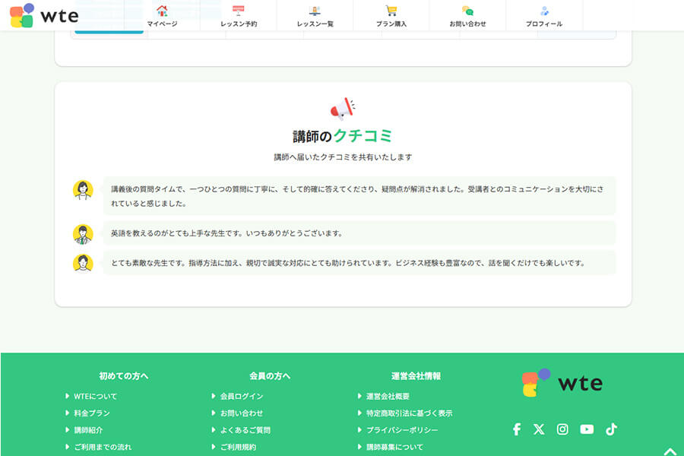
Task: Click the X social media icon
Action: 539,429
